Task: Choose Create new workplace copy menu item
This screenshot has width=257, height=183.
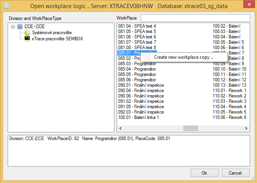Action: [x=184, y=57]
